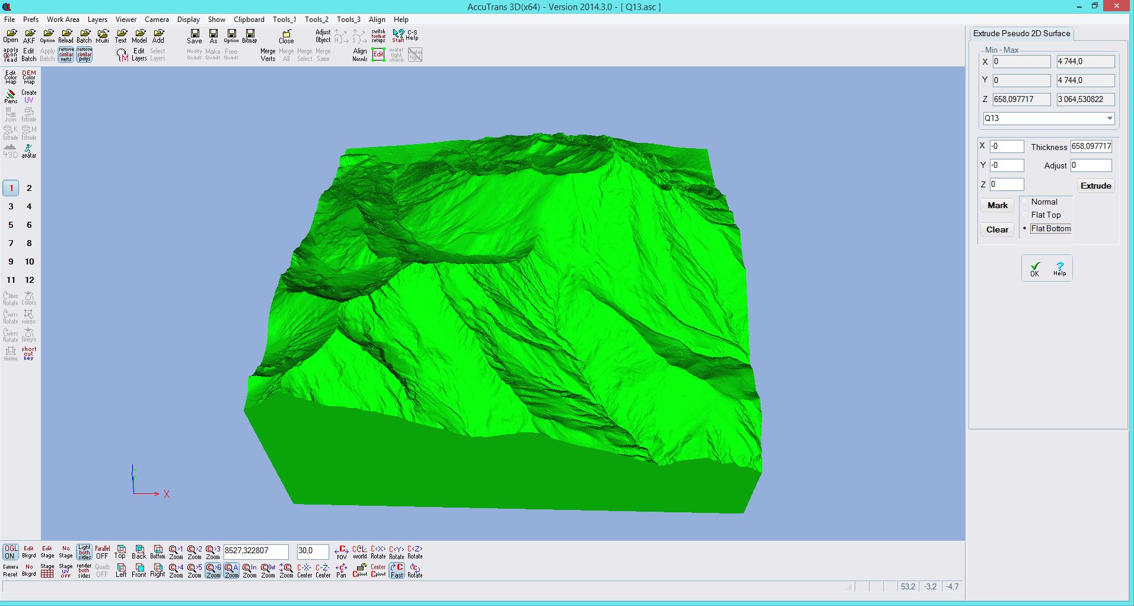Expand the Q13 object dropdown
This screenshot has height=606, width=1134.
pyautogui.click(x=1110, y=118)
